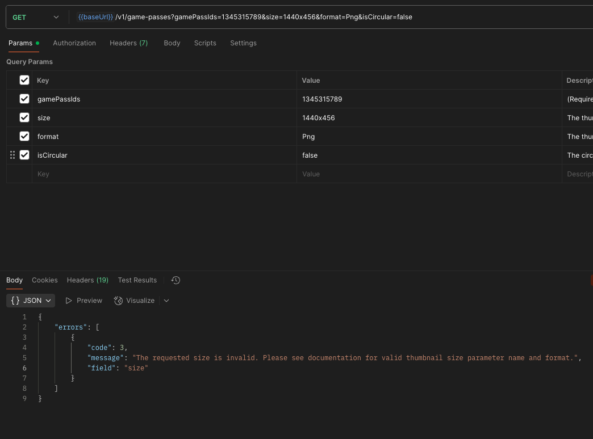Open the Scripts tab

(x=205, y=43)
